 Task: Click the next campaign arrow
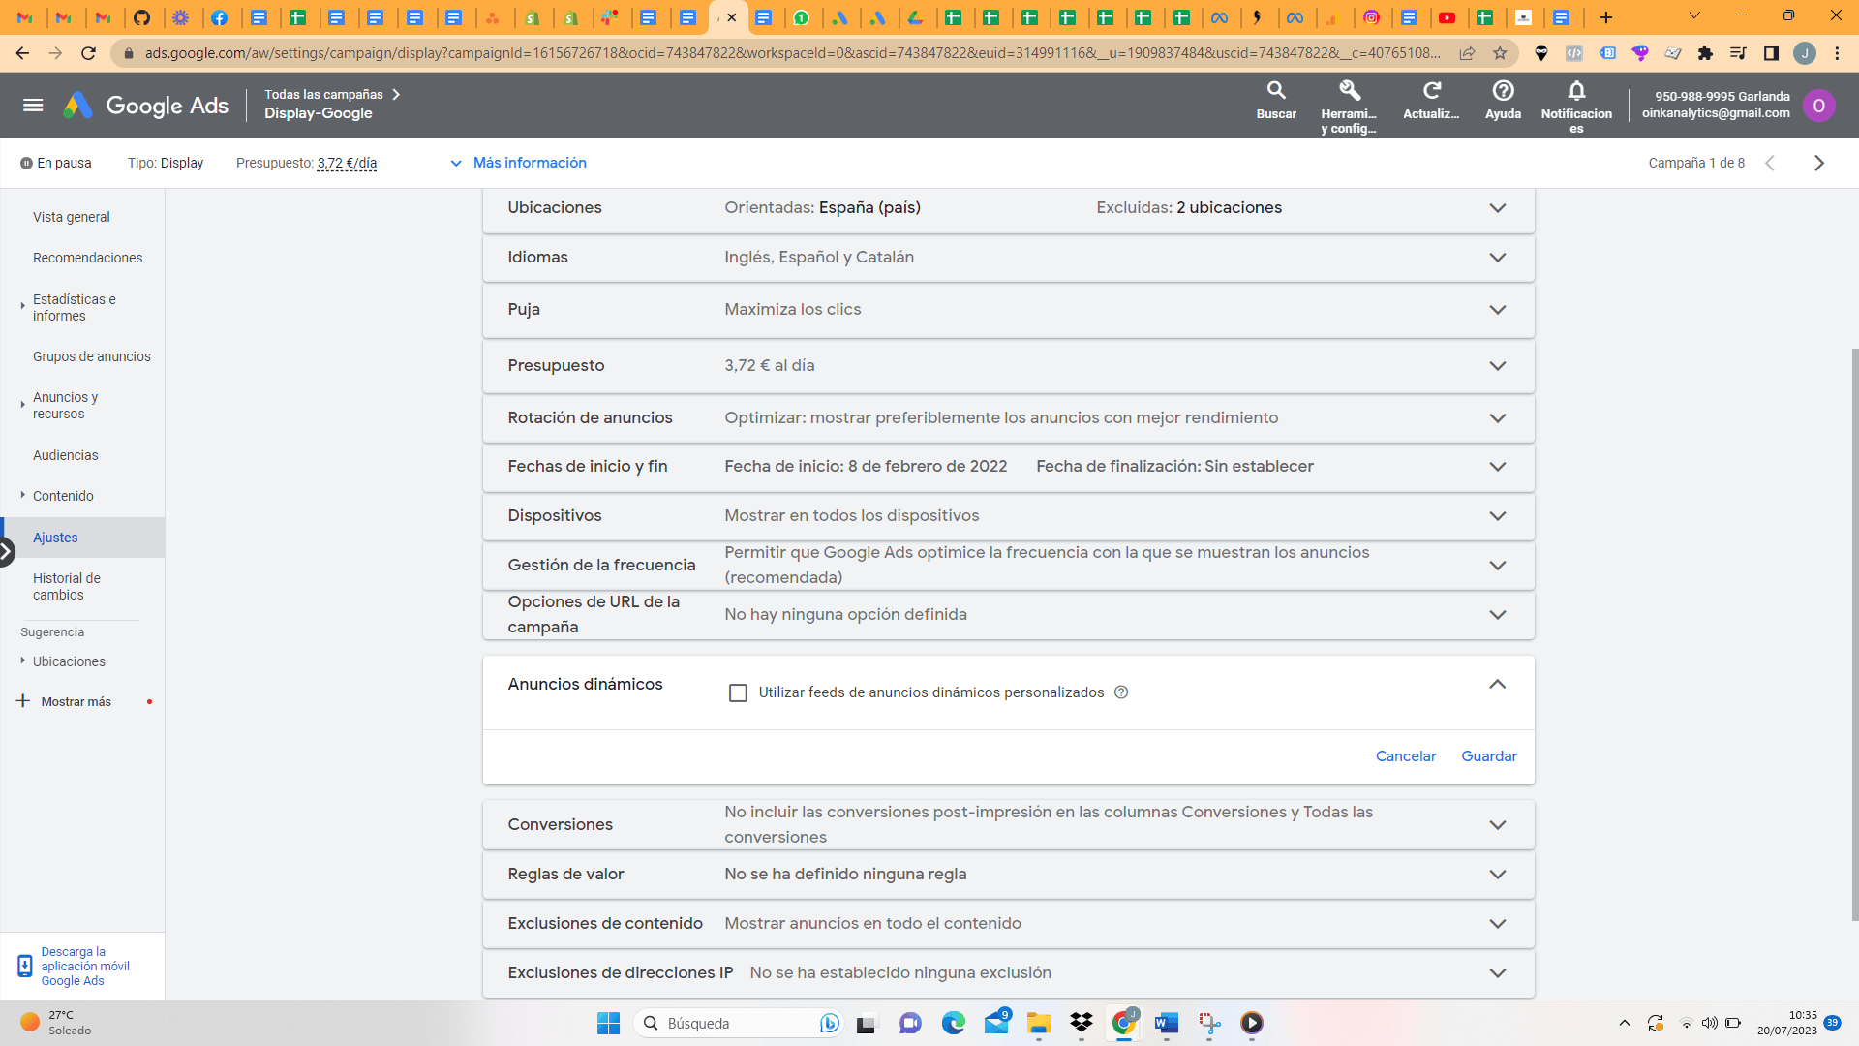click(x=1818, y=163)
